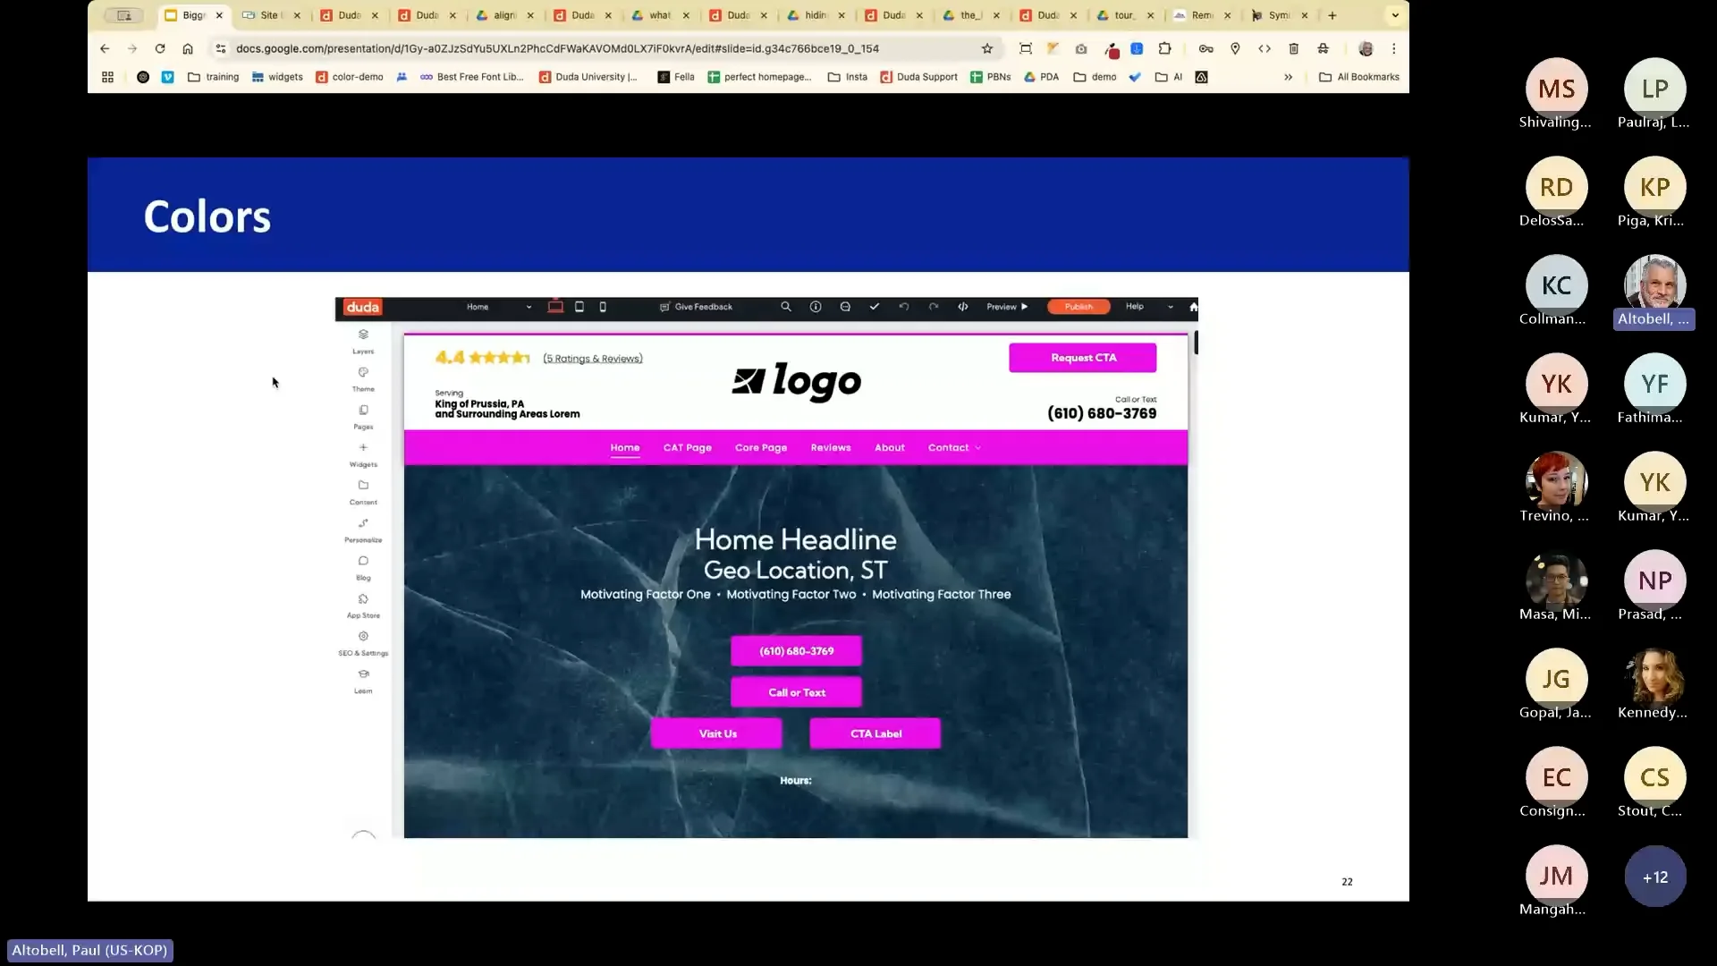Open Chrome tab search chevron
This screenshot has width=1717, height=966.
coord(1395,15)
